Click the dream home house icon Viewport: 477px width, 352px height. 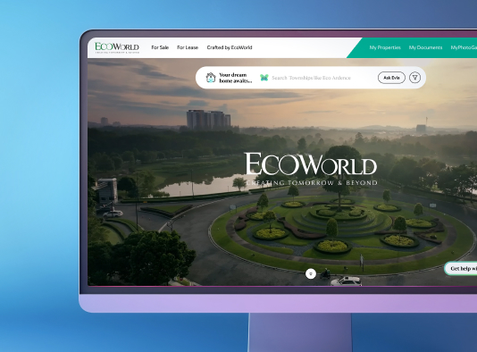point(211,78)
